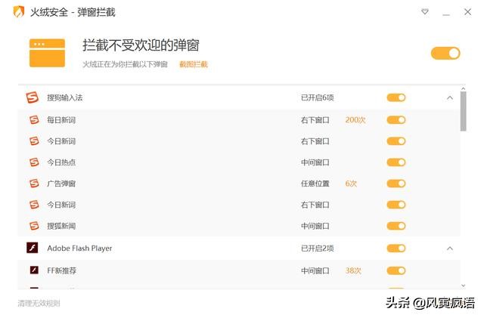Toggle the Adobe Flash Player group switch
Image resolution: width=484 pixels, height=318 pixels.
pos(396,248)
